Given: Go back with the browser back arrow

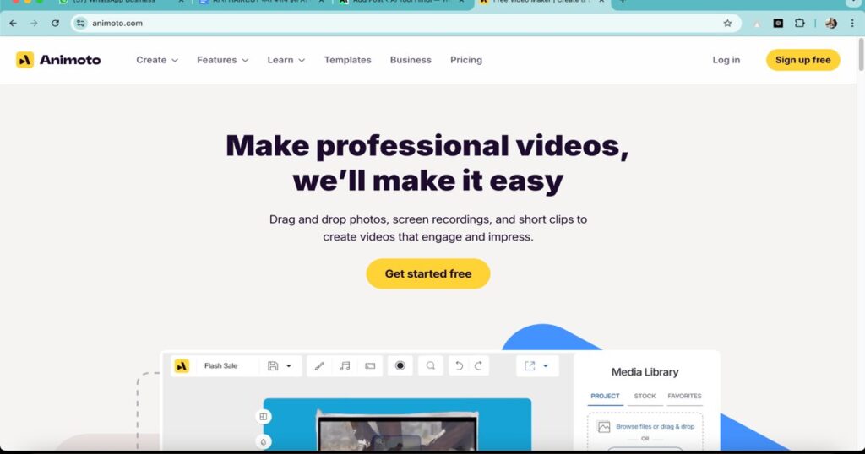Looking at the screenshot, I should (x=14, y=23).
